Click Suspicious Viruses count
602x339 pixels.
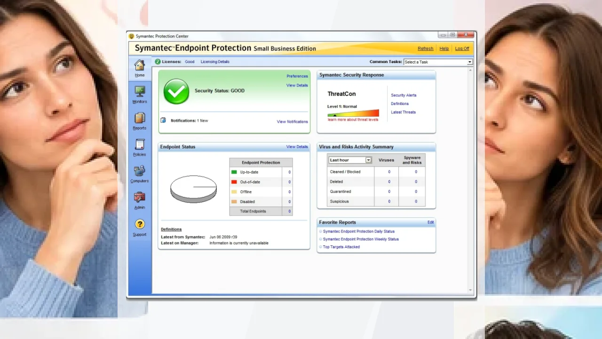pos(389,202)
